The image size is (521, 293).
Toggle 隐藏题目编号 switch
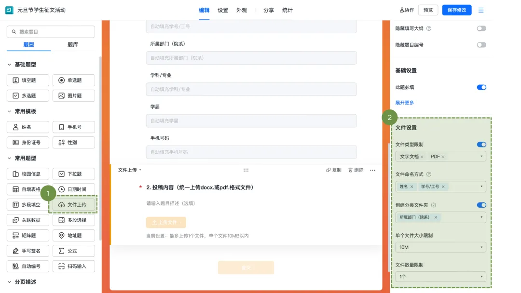point(481,45)
